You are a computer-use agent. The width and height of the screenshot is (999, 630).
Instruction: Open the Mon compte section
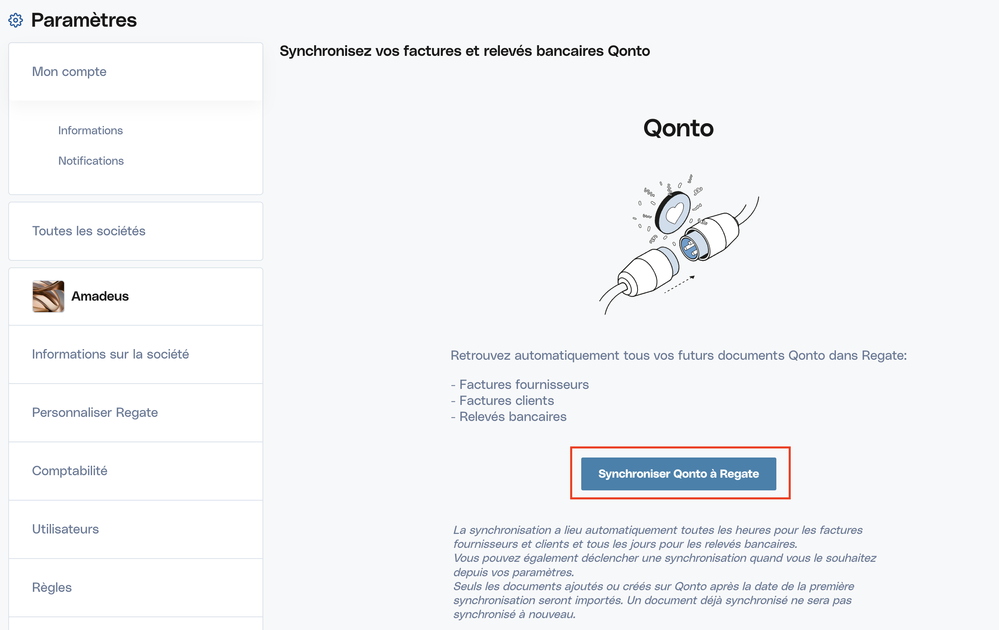(x=69, y=72)
